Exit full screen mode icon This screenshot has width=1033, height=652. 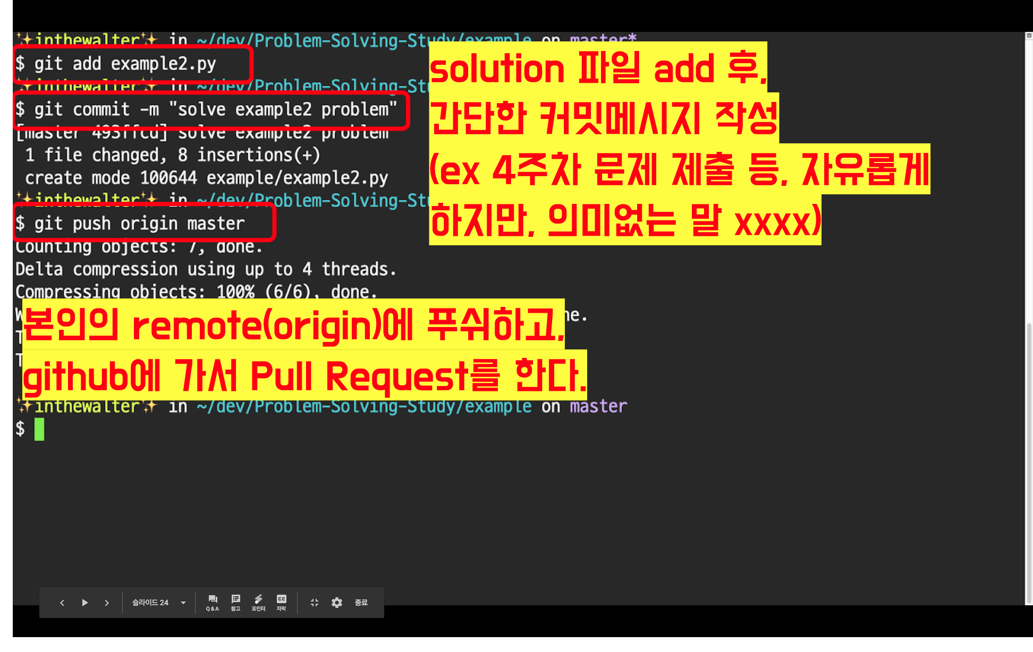coord(315,603)
